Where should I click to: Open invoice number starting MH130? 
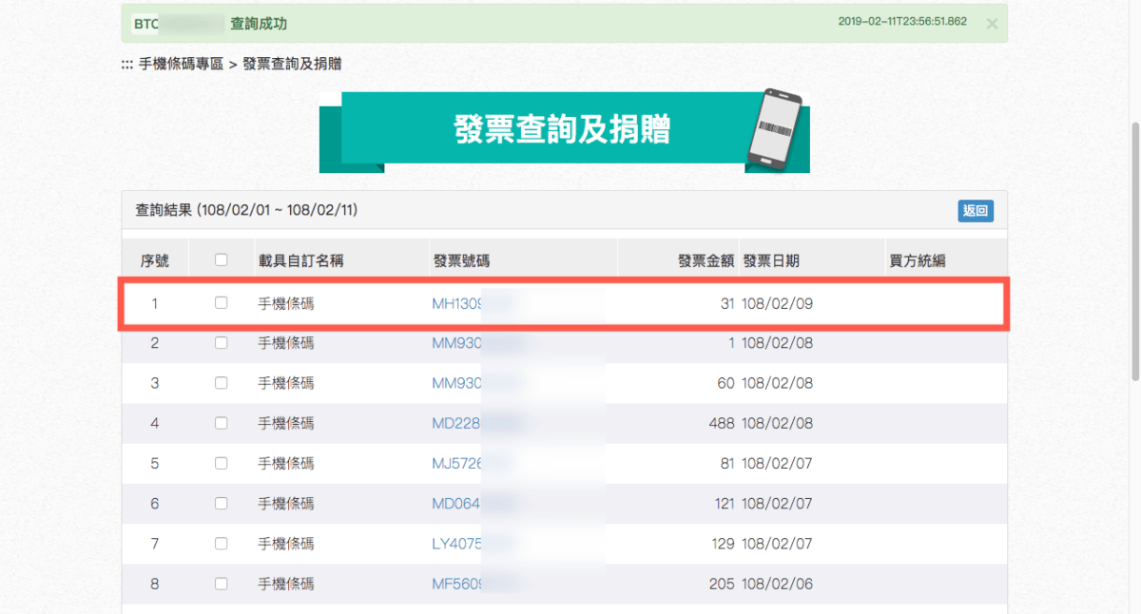(474, 304)
